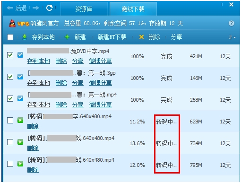241x183 pixels.
Task: Click the 146M size value
Action: tap(196, 78)
